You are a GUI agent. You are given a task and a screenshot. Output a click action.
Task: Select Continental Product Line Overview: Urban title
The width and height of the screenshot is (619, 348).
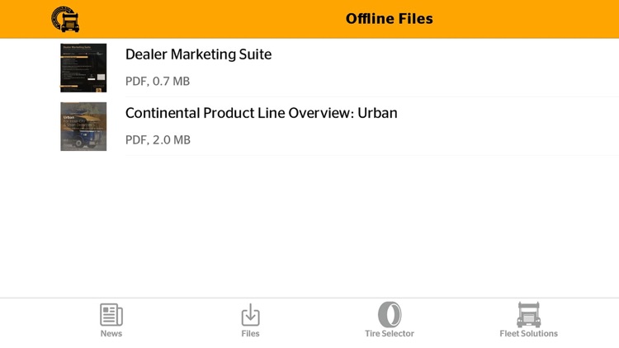(x=262, y=113)
